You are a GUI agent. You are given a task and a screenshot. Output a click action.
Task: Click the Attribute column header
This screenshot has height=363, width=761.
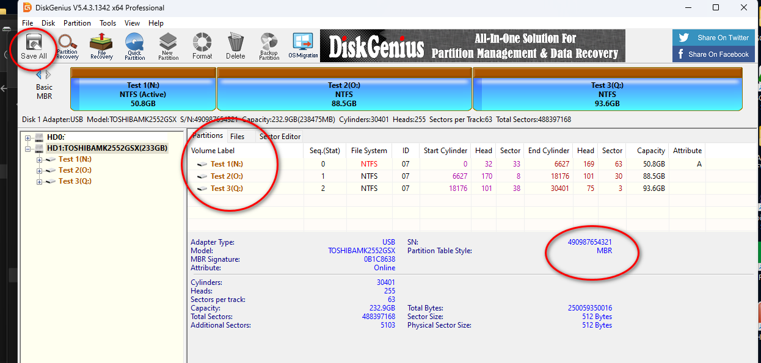click(687, 151)
